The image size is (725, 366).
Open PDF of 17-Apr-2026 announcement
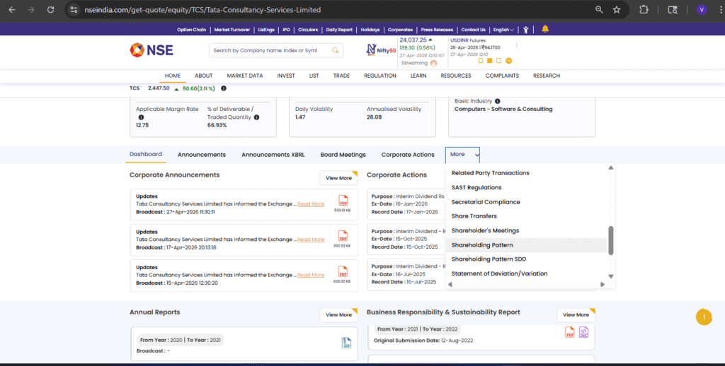pos(343,236)
